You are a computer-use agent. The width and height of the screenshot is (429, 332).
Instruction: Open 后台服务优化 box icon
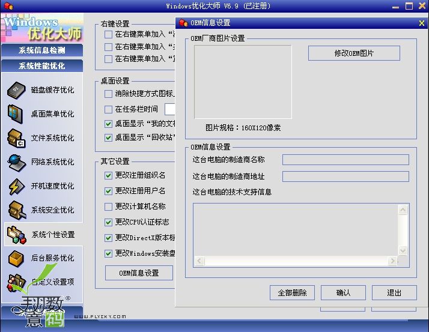tap(16, 258)
